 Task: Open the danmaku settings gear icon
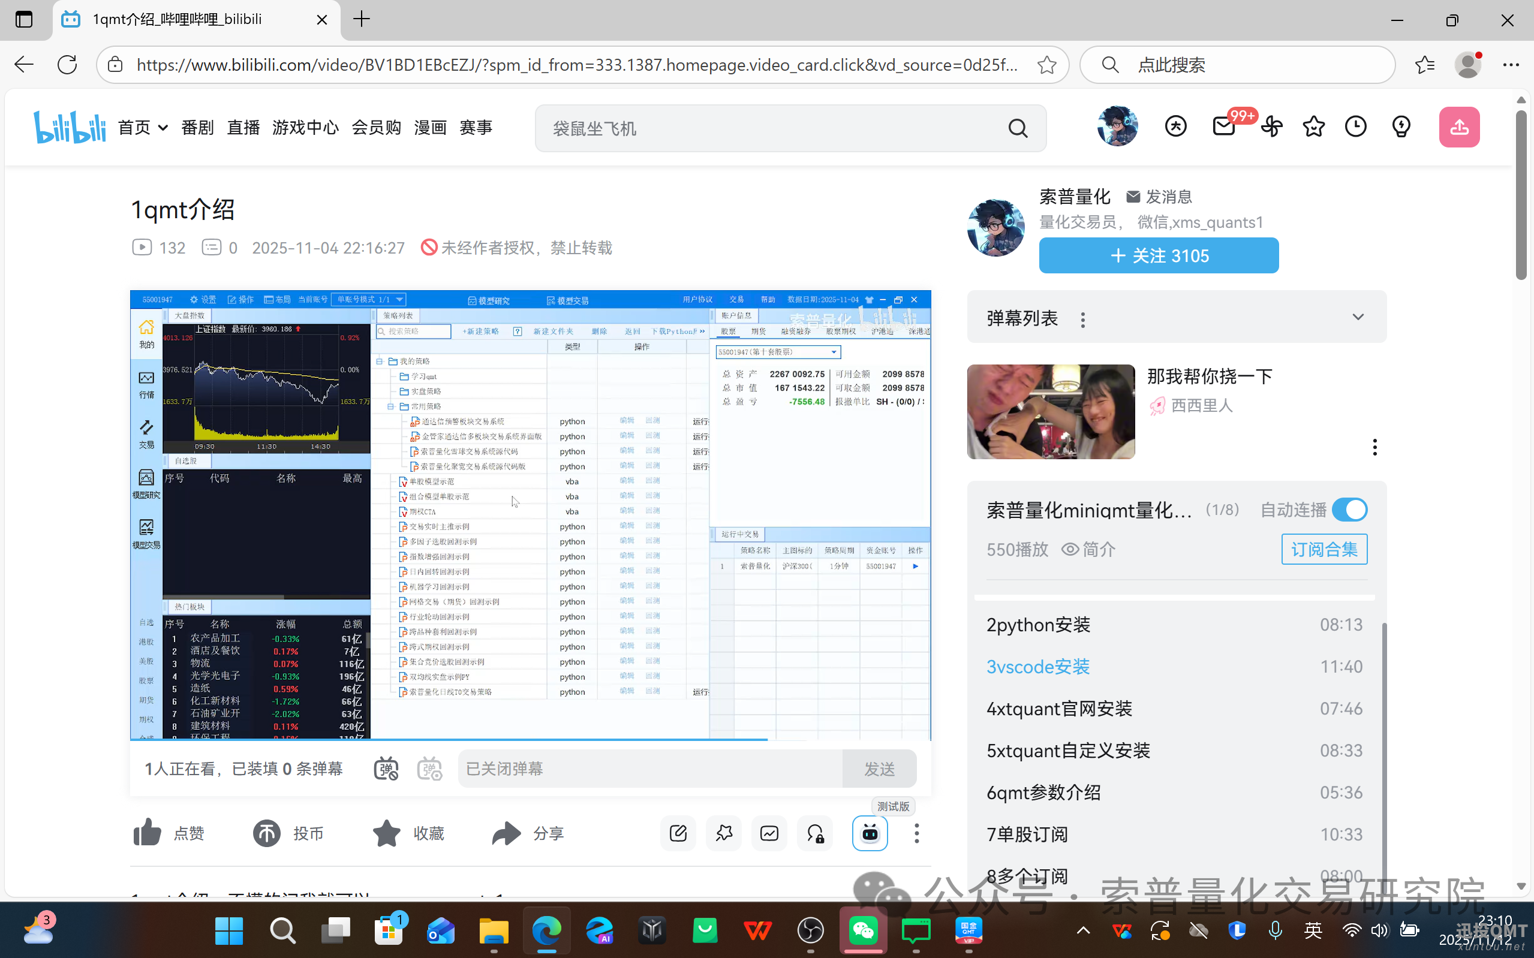(x=429, y=768)
